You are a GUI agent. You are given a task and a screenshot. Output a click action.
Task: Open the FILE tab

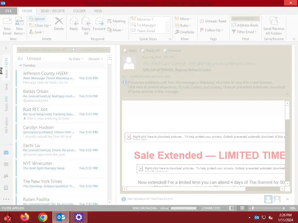point(8,11)
